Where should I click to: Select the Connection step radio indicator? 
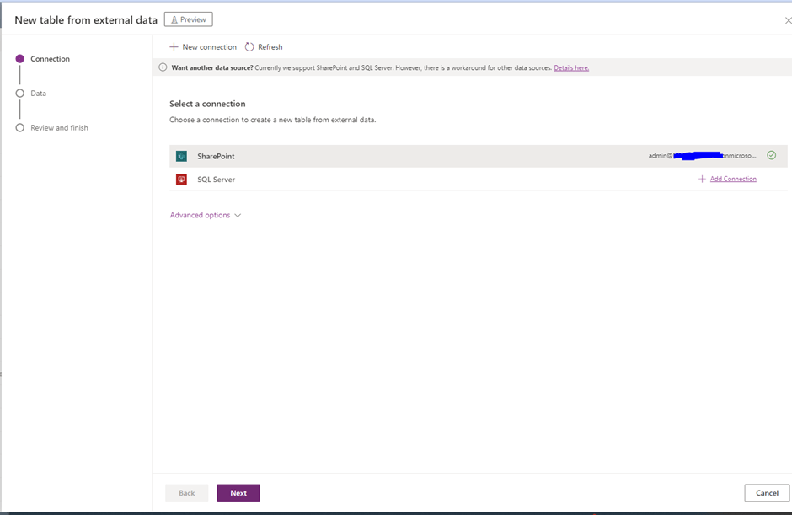coord(19,59)
